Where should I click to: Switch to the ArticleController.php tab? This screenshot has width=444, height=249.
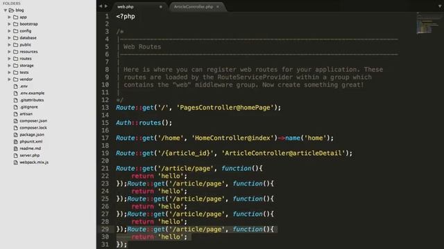point(197,7)
